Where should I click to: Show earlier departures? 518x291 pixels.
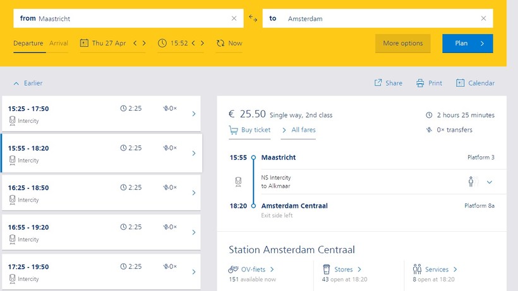28,83
